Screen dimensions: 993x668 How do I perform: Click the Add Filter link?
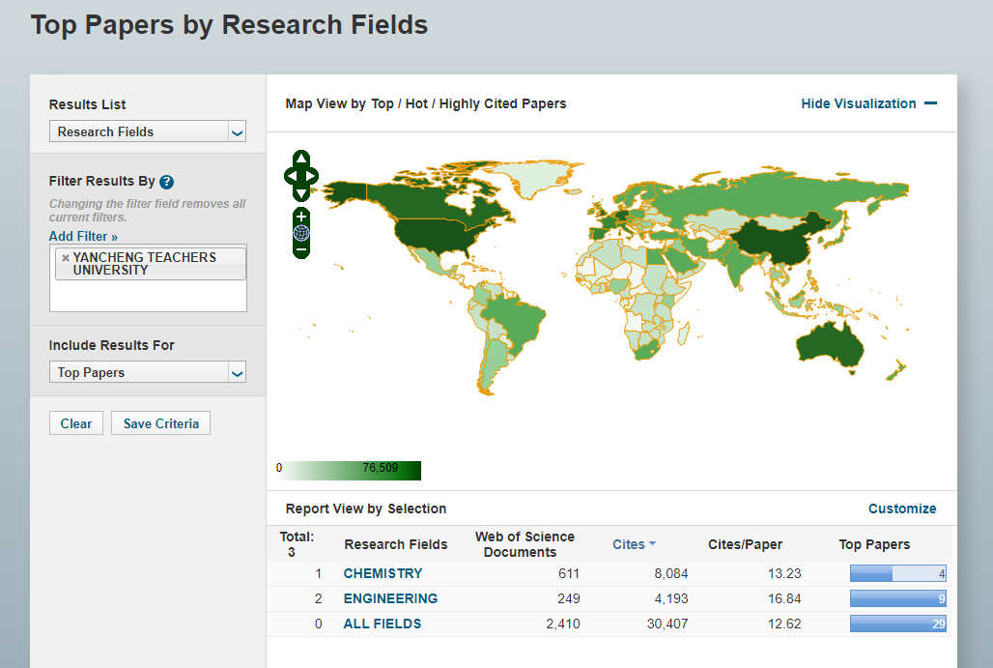(x=83, y=236)
